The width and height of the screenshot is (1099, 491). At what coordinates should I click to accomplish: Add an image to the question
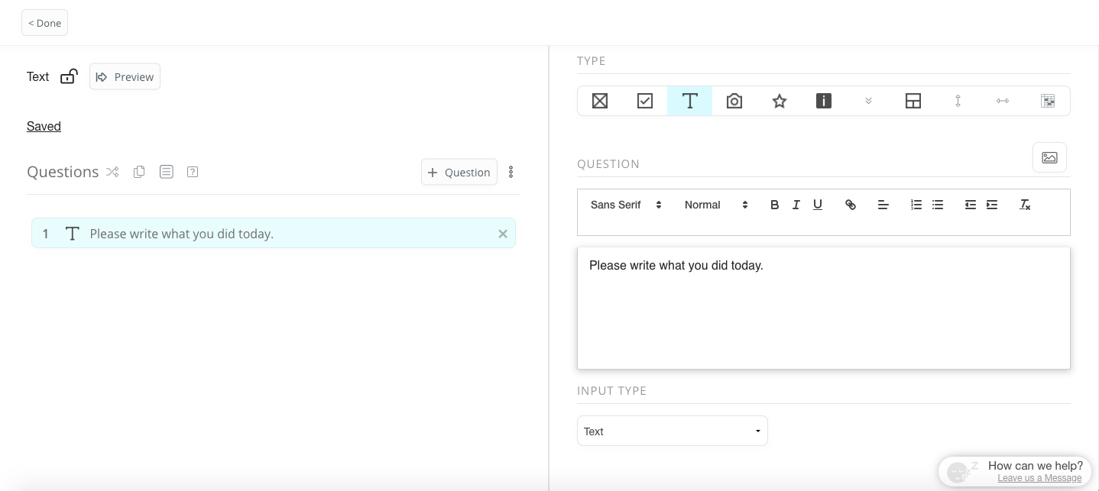(x=1049, y=157)
